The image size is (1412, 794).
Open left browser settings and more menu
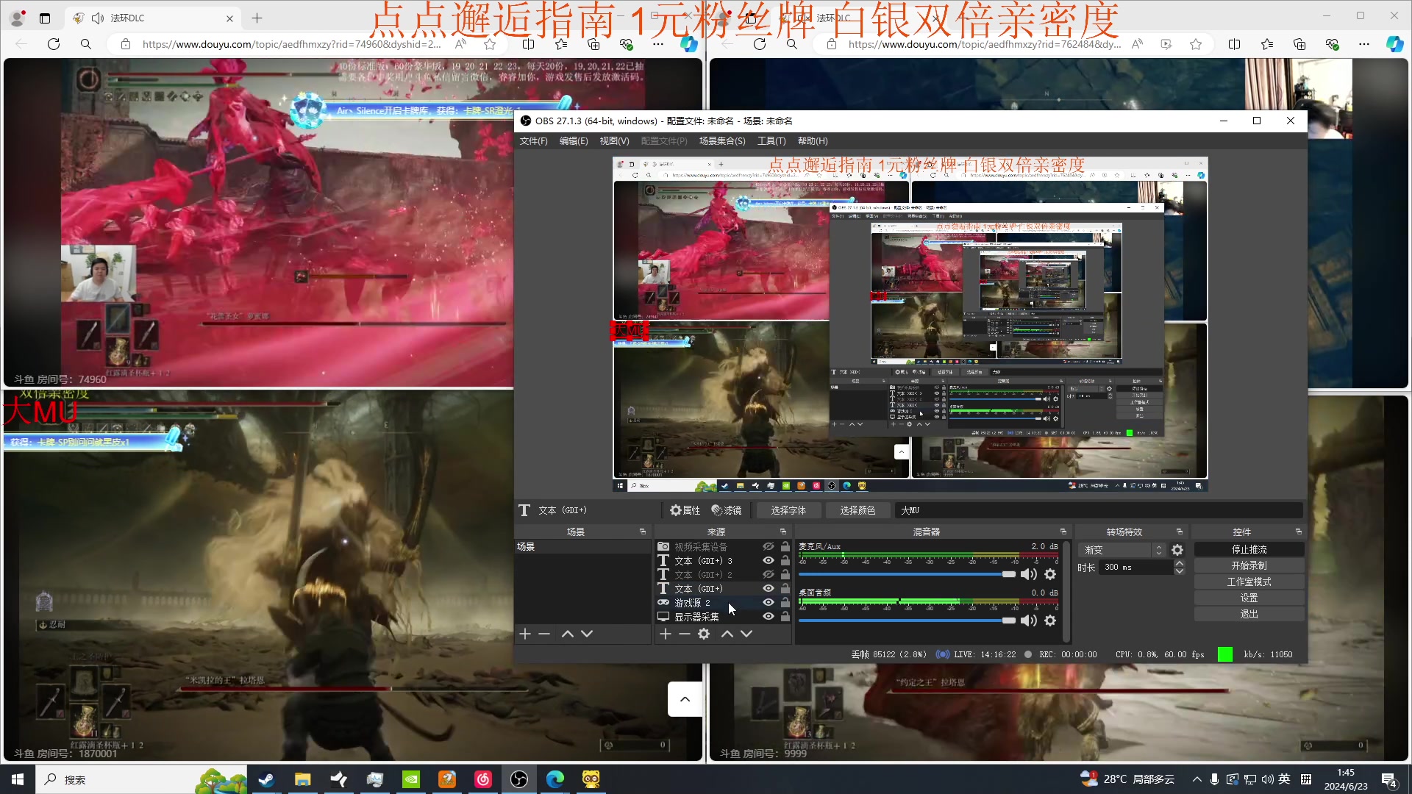(658, 44)
